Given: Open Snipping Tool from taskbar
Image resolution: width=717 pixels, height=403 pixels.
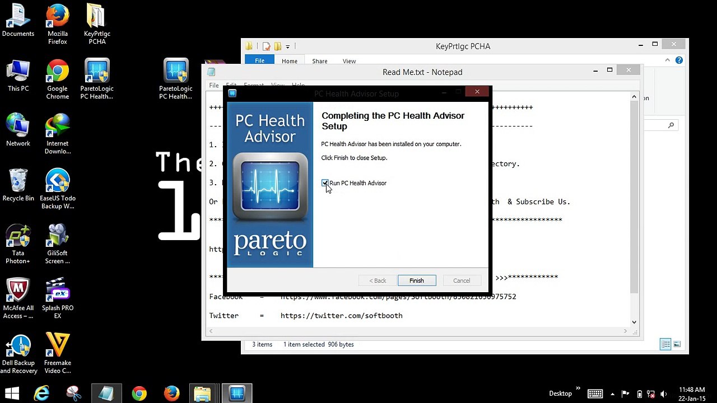Looking at the screenshot, I should pyautogui.click(x=74, y=393).
